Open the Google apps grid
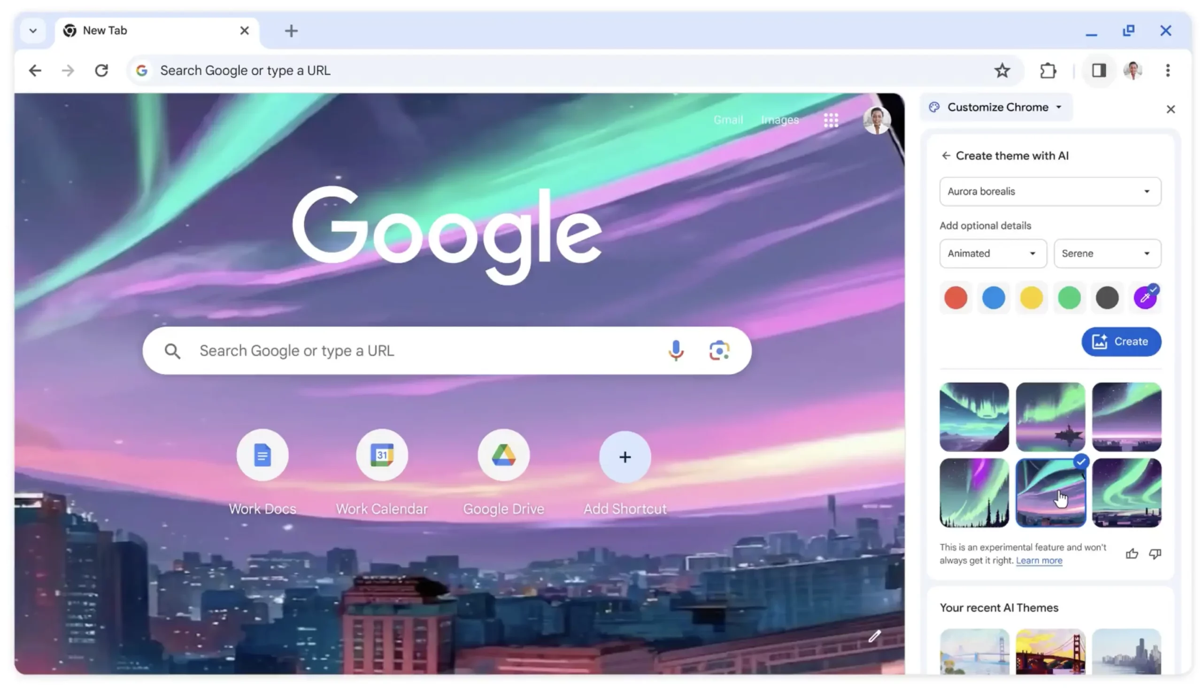This screenshot has height=694, width=1202. [x=831, y=120]
